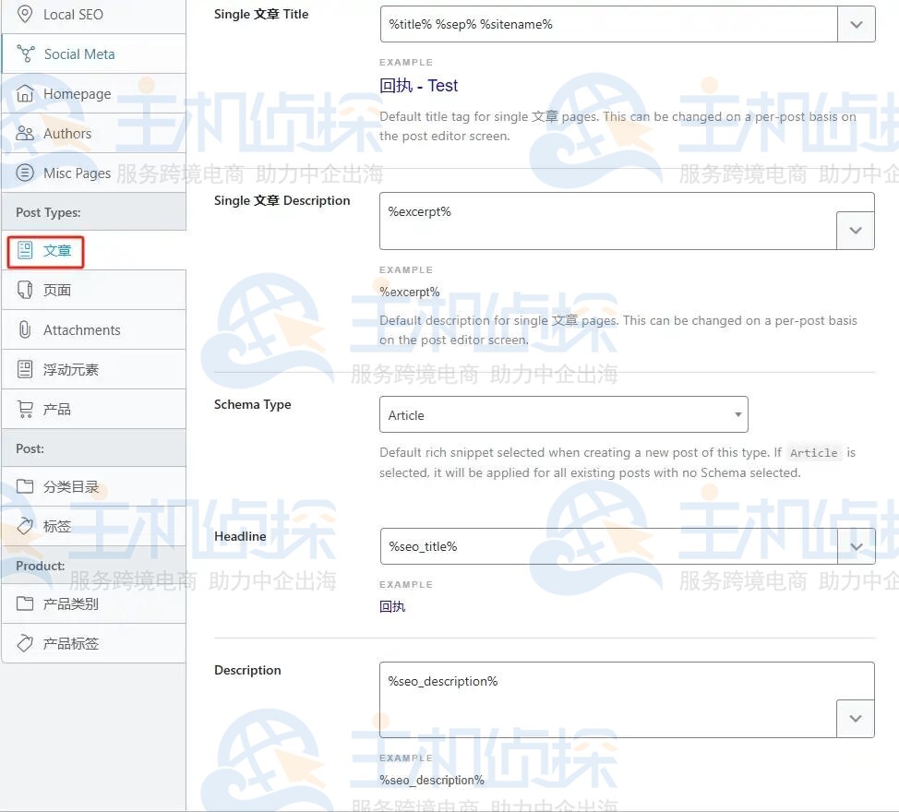Click the 产品 shopping cart icon
Image resolution: width=899 pixels, height=812 pixels.
pos(25,409)
